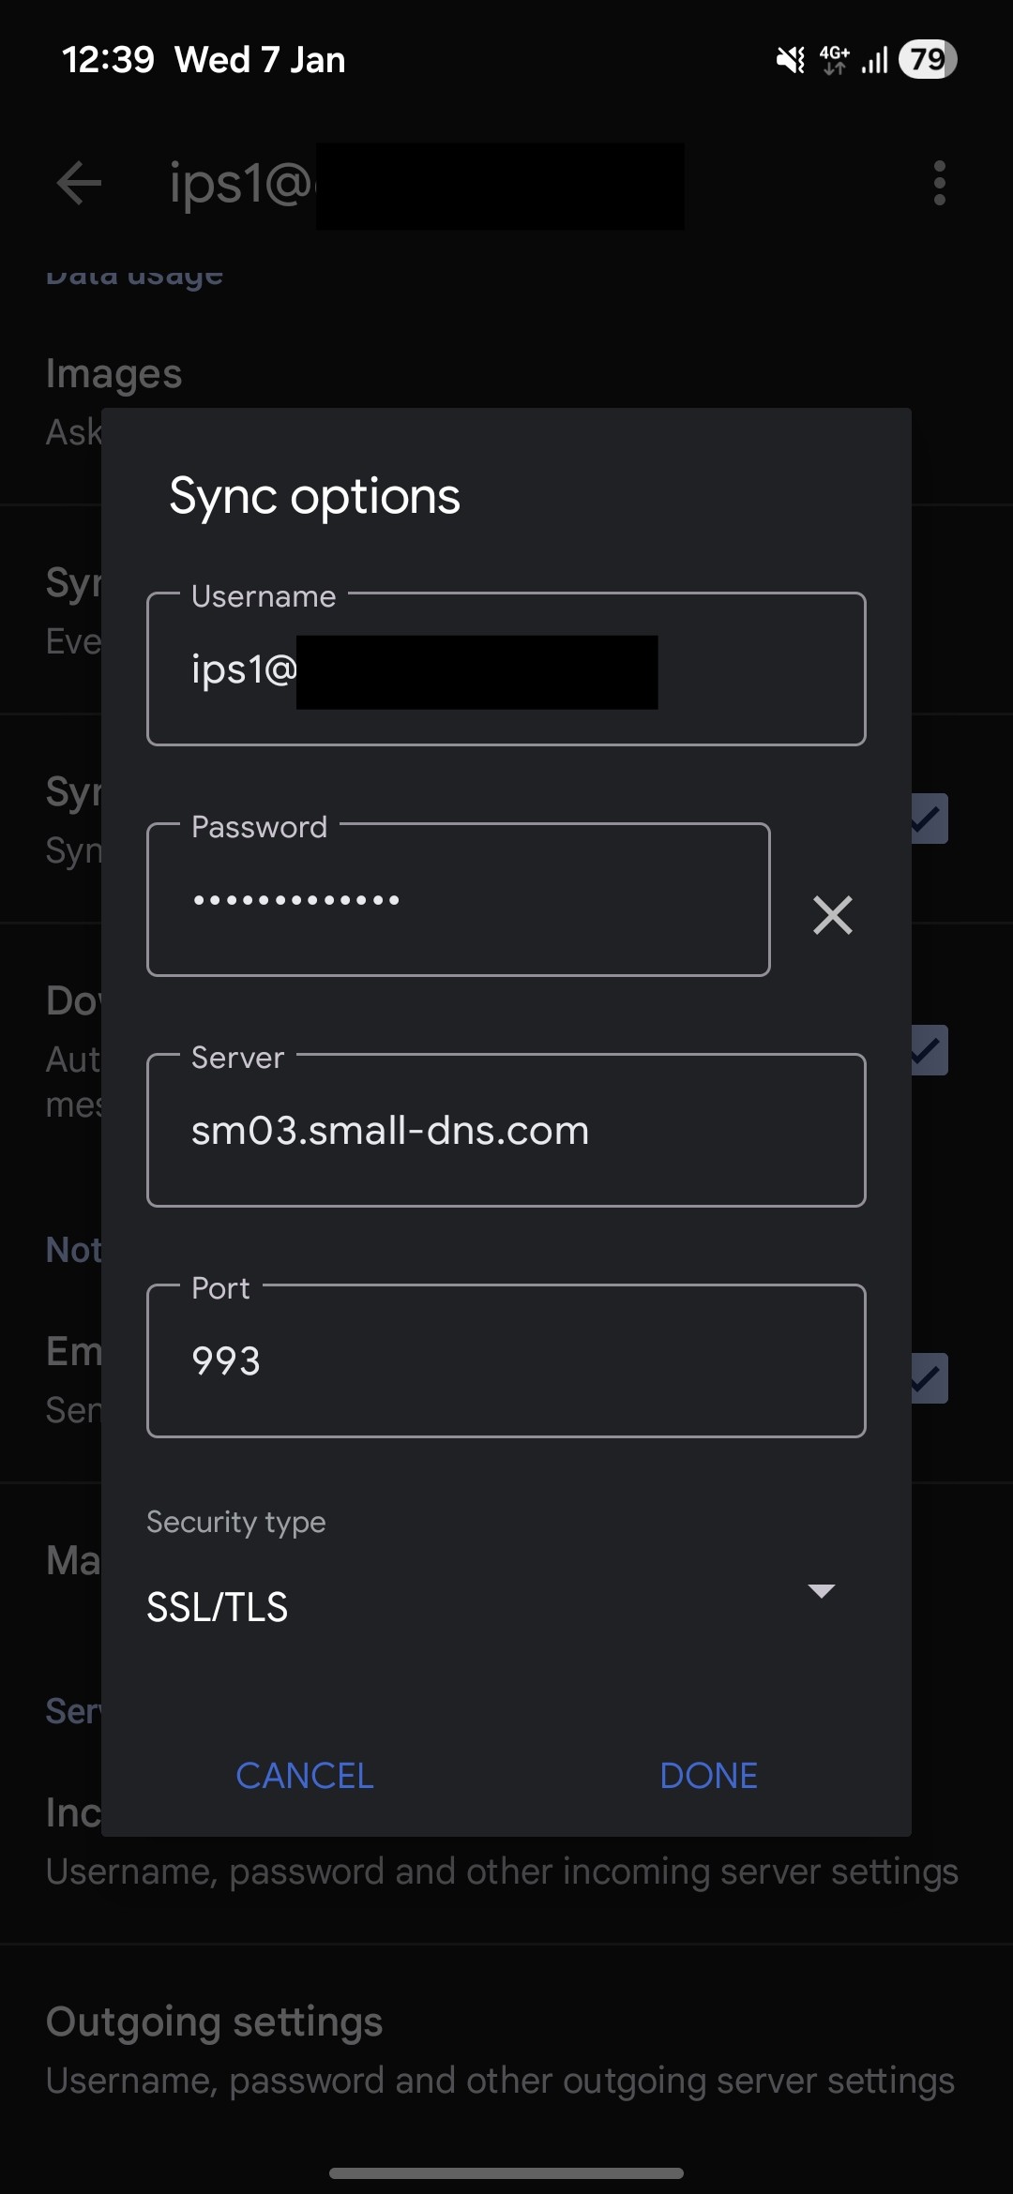Edit the Port field showing 993
1013x2194 pixels.
coord(506,1361)
